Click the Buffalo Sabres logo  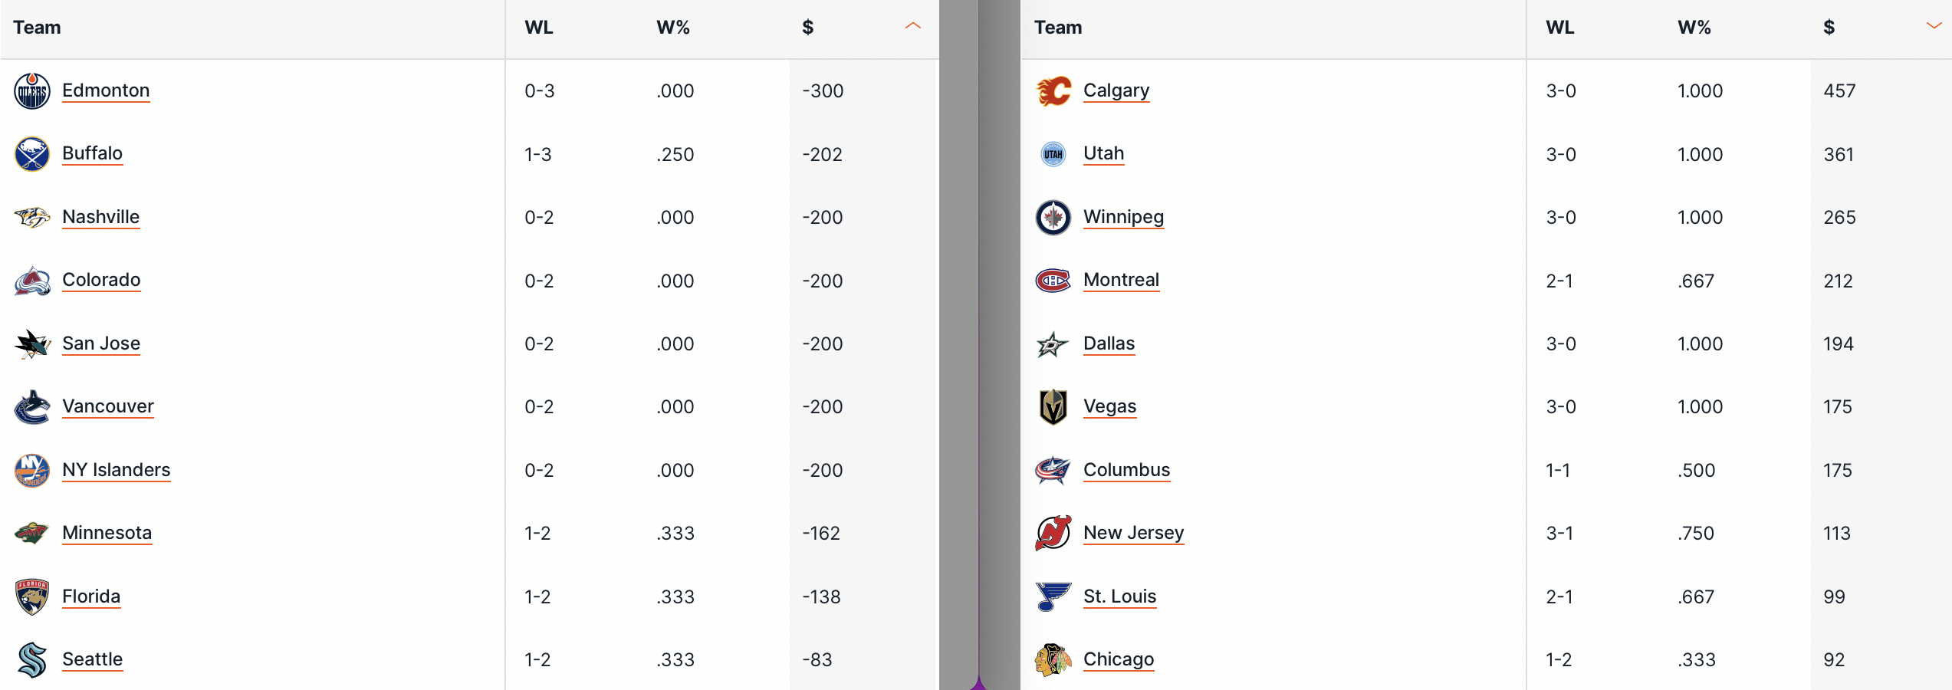pos(31,153)
